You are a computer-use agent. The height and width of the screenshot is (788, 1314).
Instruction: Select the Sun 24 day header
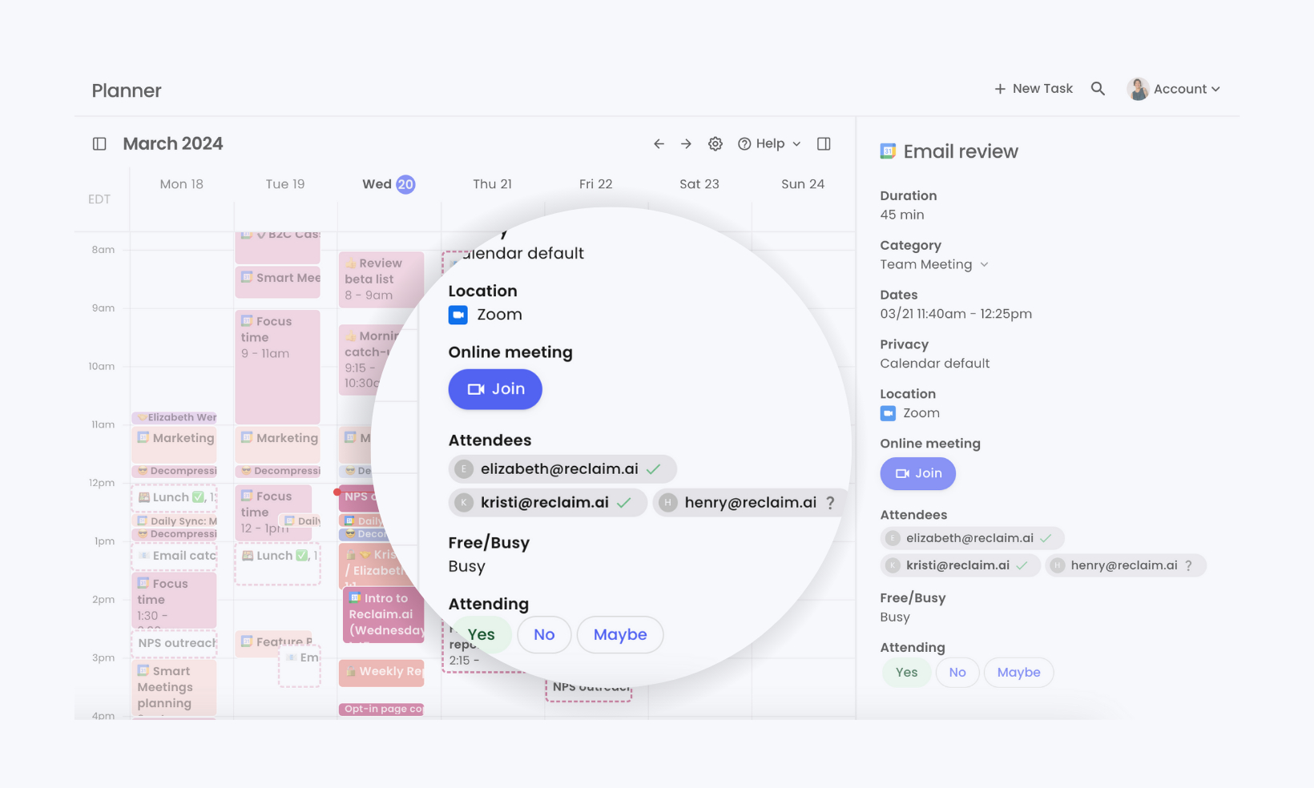click(x=803, y=184)
